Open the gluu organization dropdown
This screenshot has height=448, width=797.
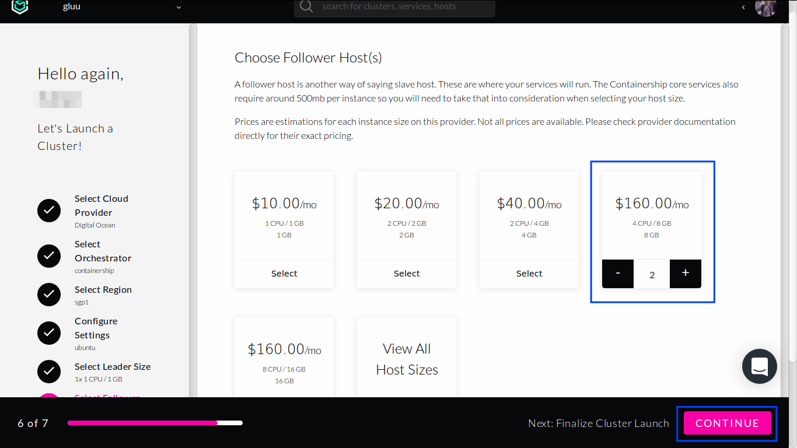tap(179, 8)
